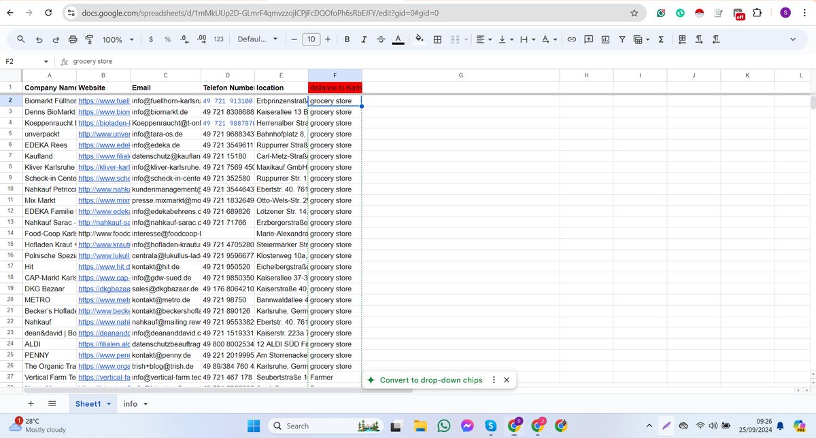Insert a link
The image size is (816, 438).
tap(572, 40)
